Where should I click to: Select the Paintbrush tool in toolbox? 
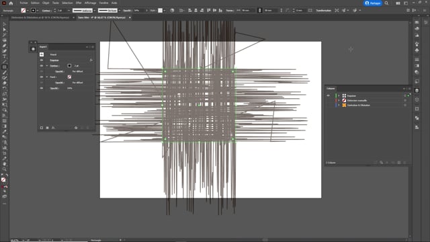[5, 73]
